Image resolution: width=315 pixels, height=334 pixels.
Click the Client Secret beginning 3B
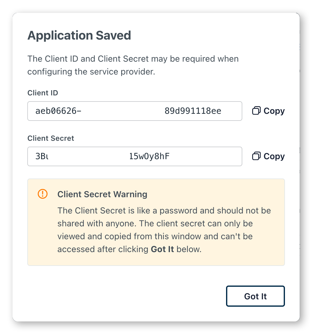point(42,156)
